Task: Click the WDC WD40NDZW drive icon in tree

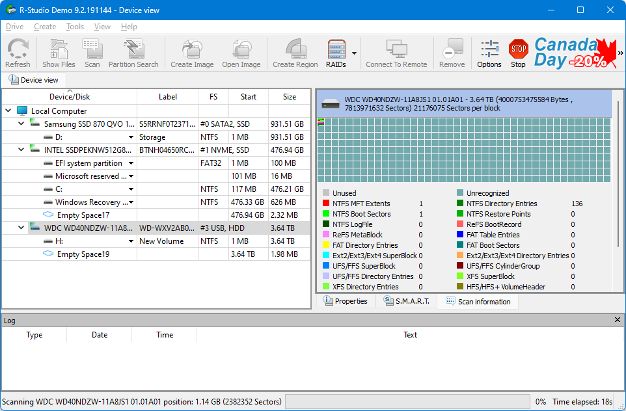Action: point(35,228)
